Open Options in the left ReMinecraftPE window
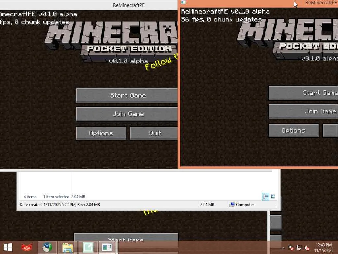The height and width of the screenshot is (254, 338). (x=101, y=133)
